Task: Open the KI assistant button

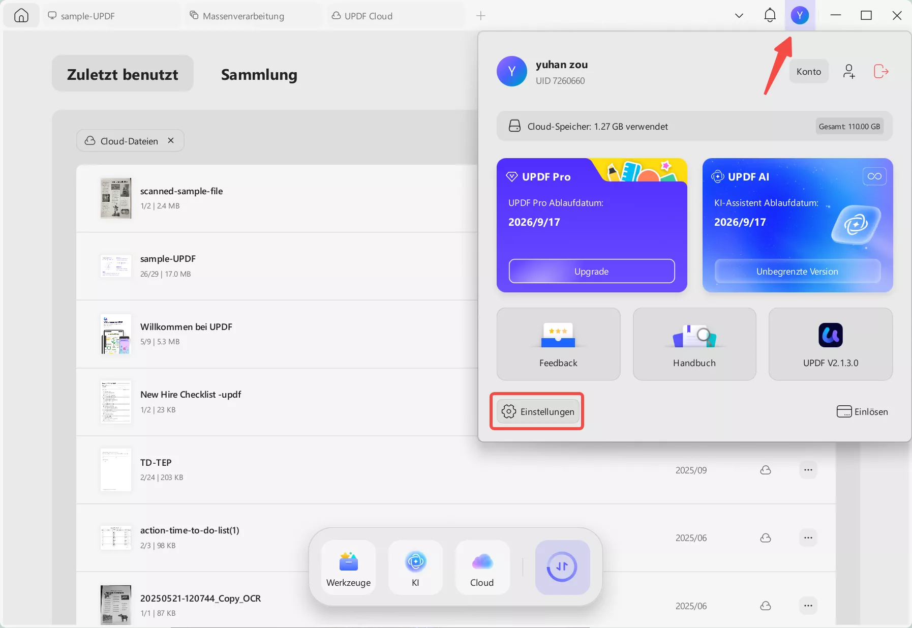Action: coord(415,567)
